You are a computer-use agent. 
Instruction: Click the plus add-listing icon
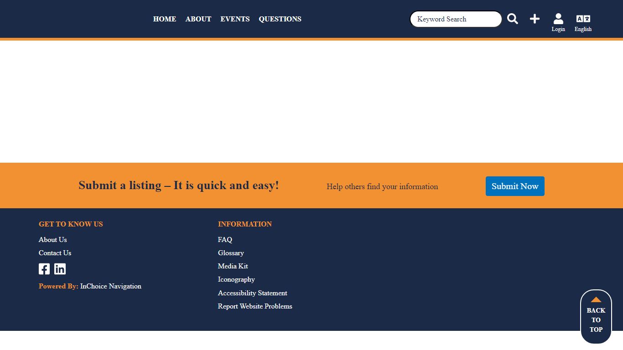pyautogui.click(x=535, y=19)
